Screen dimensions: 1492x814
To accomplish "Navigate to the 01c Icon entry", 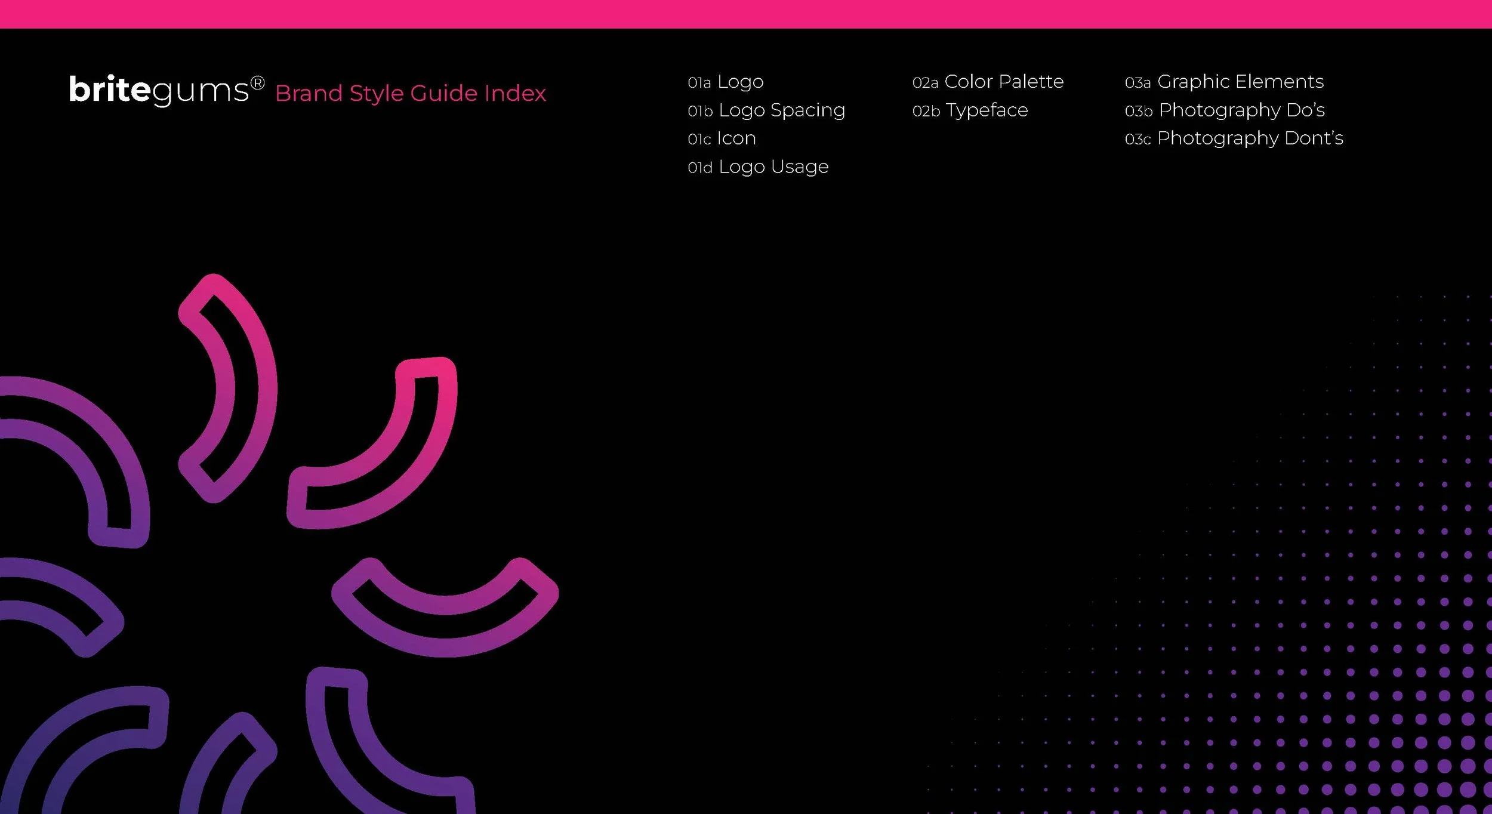I will tap(722, 138).
